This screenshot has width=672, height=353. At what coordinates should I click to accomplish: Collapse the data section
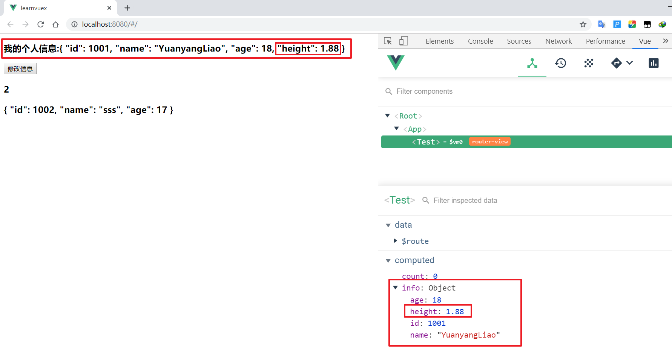(x=388, y=225)
